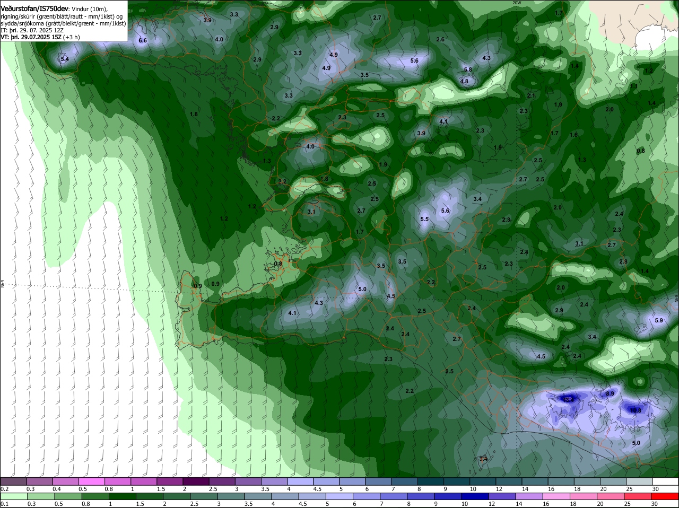Image resolution: width=679 pixels, height=508 pixels.
Task: Click the 8.9 precipitation value
Action: tap(610, 393)
